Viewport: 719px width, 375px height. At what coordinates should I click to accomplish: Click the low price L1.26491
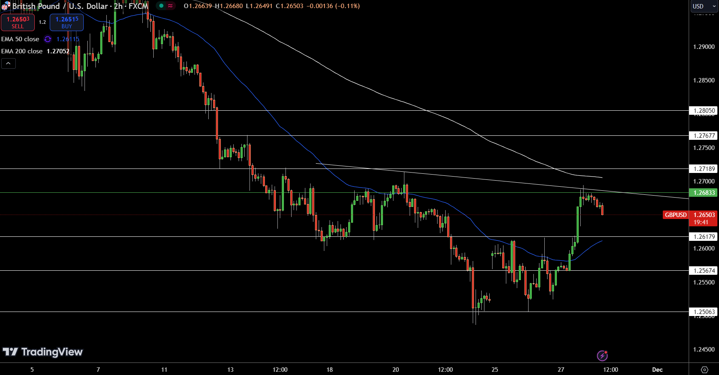tap(259, 6)
